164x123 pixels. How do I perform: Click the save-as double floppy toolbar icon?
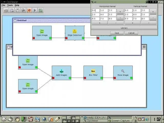tap(23, 11)
